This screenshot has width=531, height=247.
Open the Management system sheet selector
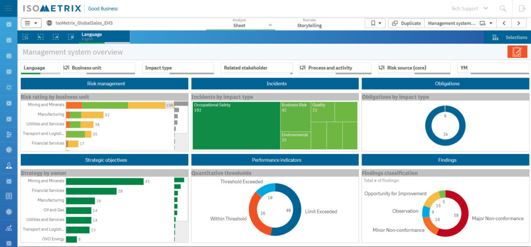[460, 23]
